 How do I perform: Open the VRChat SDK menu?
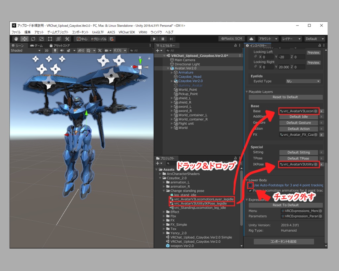click(127, 32)
